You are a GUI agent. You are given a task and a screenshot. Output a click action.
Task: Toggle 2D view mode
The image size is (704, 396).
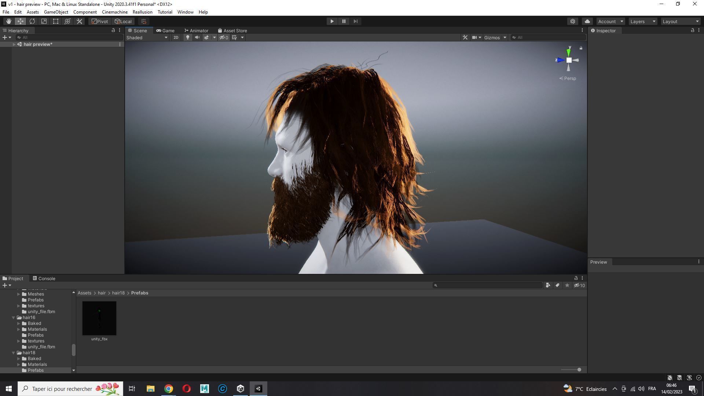176,37
